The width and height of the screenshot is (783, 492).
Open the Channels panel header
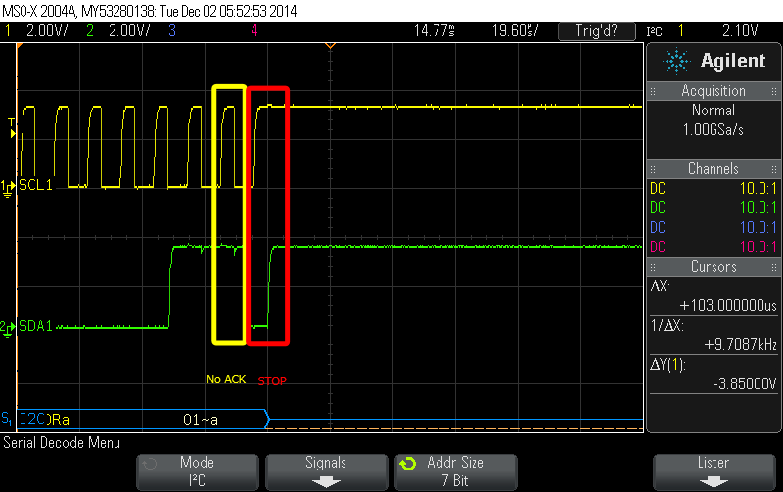(x=714, y=168)
